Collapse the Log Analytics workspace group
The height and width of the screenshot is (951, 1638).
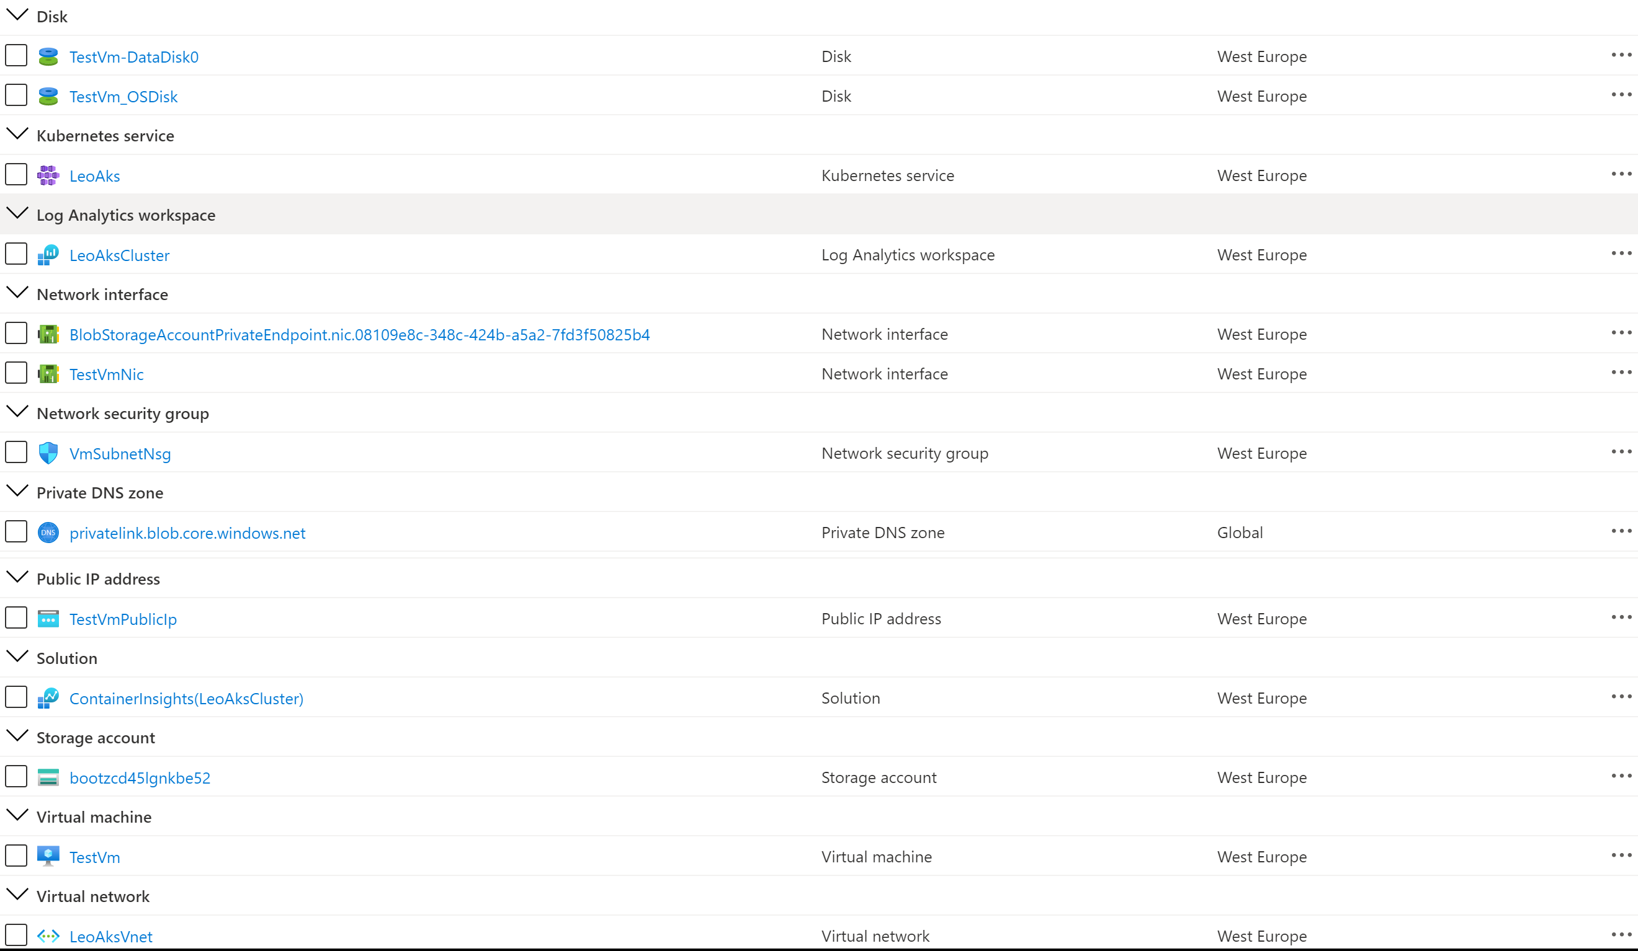tap(17, 214)
